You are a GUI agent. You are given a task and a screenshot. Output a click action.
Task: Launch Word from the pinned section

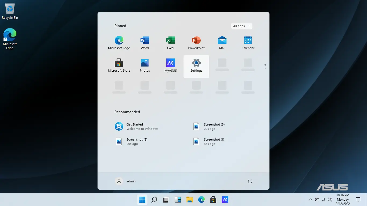pos(145,43)
